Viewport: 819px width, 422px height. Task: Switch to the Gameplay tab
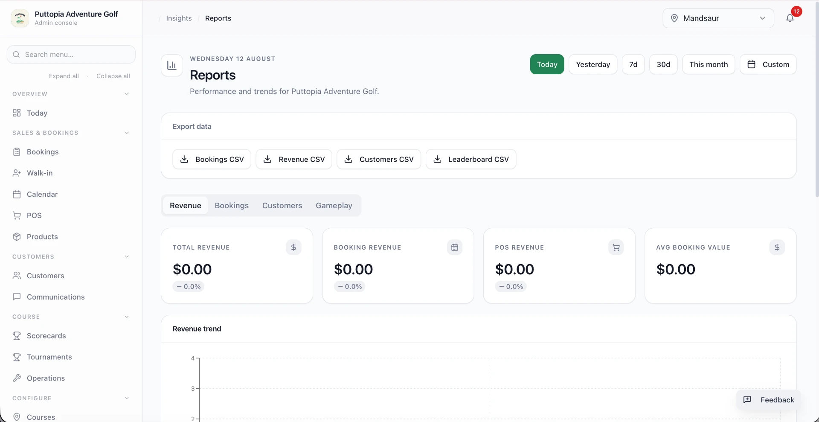[334, 206]
